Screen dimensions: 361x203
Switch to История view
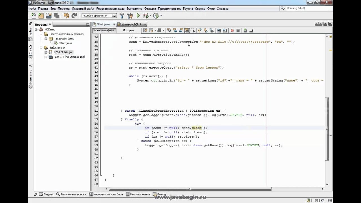[x=128, y=30]
